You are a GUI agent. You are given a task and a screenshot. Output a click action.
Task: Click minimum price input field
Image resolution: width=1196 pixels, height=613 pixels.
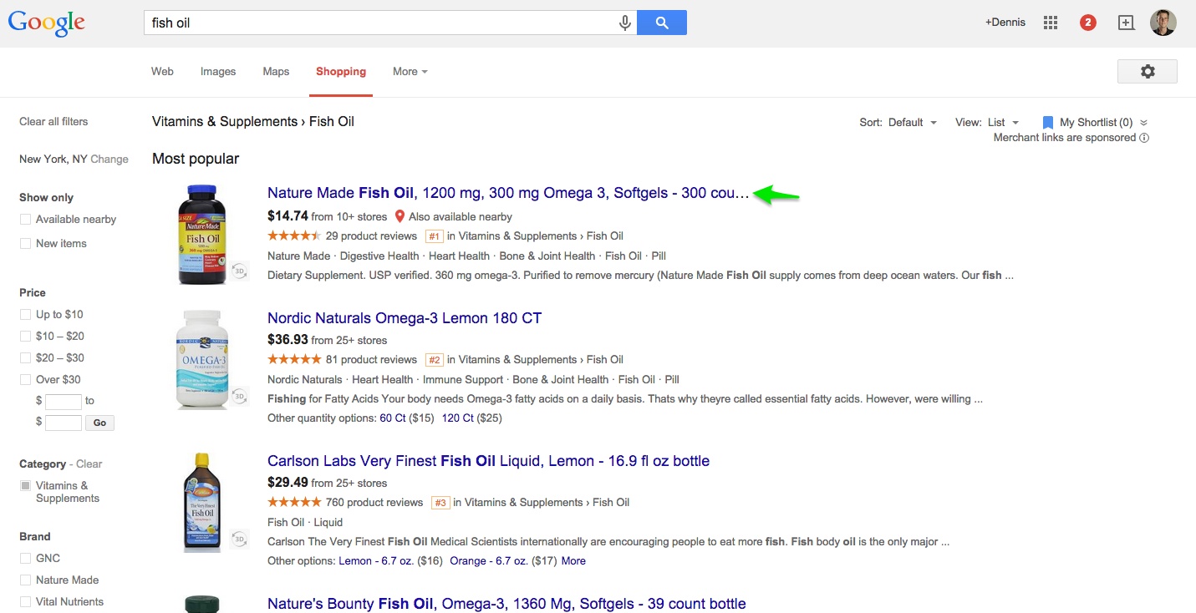(x=64, y=402)
